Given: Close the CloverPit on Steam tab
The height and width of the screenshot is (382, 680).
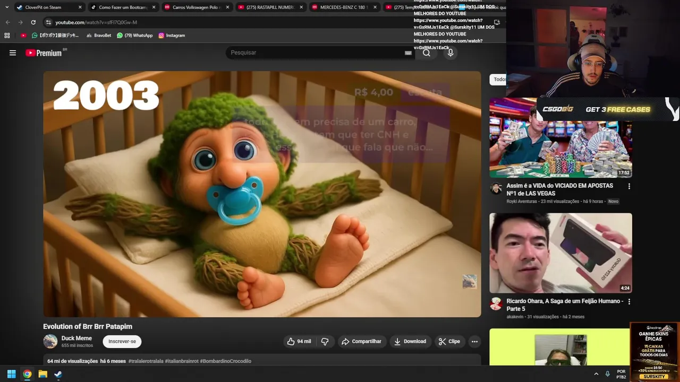Looking at the screenshot, I should tap(80, 7).
